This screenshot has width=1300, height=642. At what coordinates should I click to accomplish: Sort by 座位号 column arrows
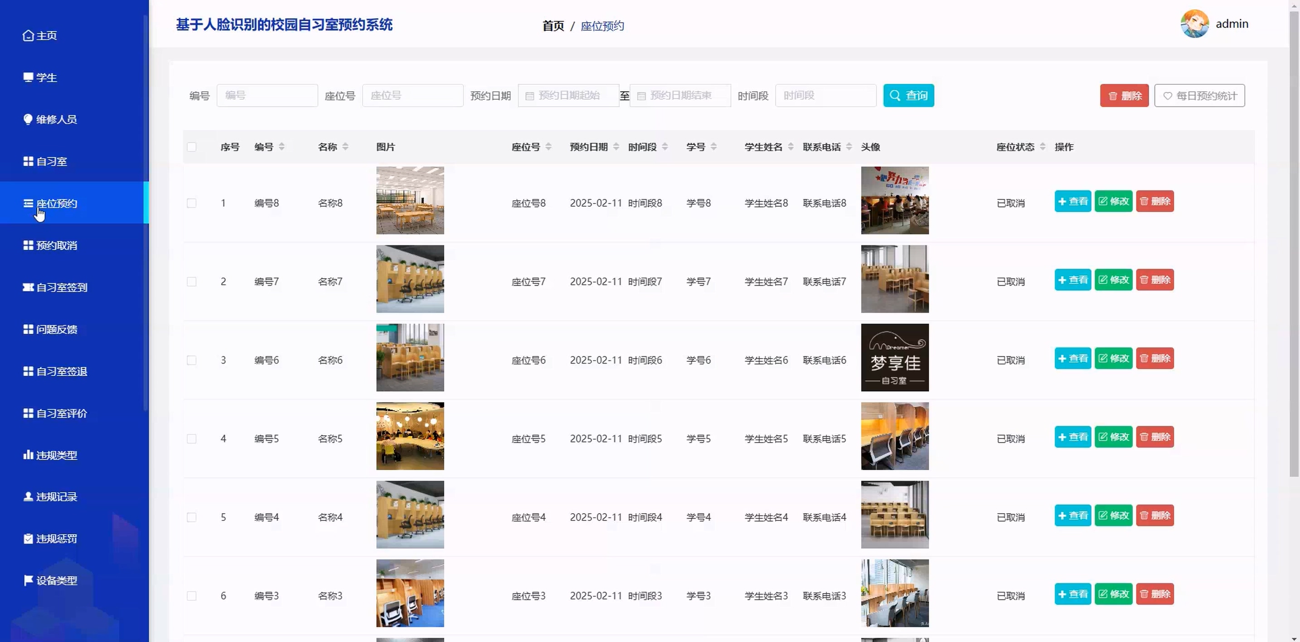tap(548, 147)
